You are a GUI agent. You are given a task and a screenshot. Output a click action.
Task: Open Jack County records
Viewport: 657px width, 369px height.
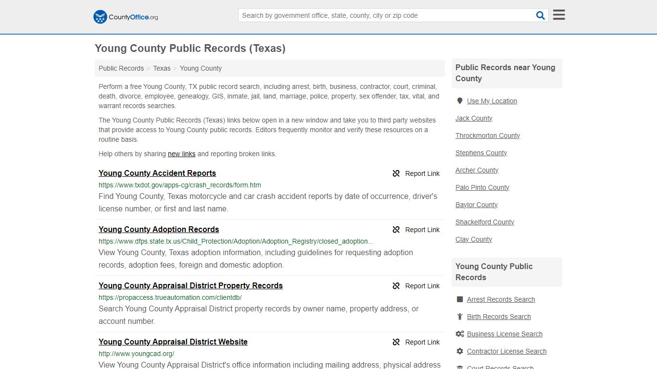[474, 118]
